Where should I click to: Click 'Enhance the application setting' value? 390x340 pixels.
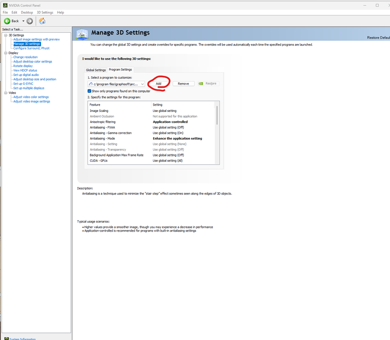[177, 138]
